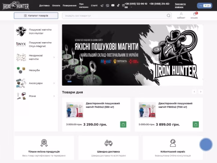Click the customer service headset icon
The image size is (217, 163).
(x=173, y=143)
